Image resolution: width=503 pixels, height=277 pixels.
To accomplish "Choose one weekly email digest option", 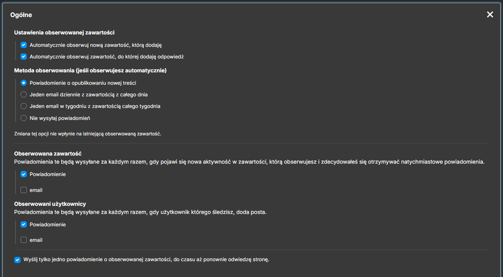I will point(24,106).
